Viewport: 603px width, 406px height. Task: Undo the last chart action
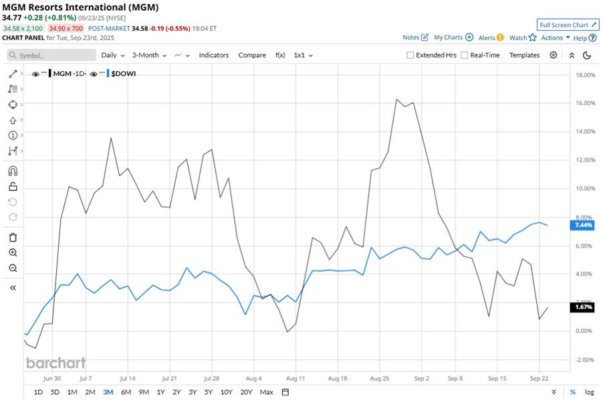[x=13, y=202]
